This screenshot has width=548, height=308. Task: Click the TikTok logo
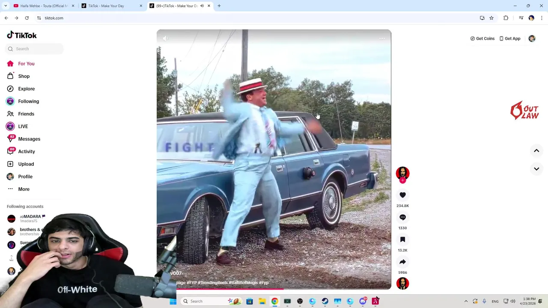click(x=22, y=35)
